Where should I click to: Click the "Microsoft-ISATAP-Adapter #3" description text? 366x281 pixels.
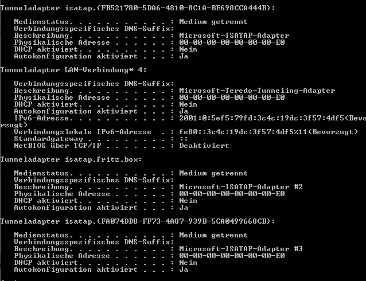coord(241,248)
